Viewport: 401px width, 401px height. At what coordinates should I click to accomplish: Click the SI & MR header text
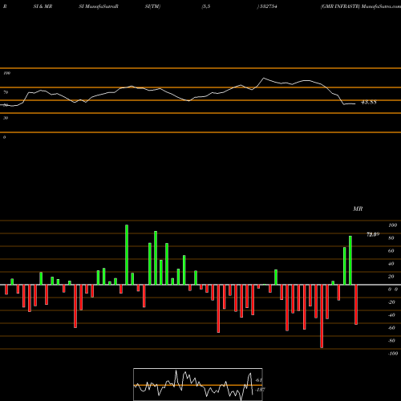pyautogui.click(x=43, y=6)
